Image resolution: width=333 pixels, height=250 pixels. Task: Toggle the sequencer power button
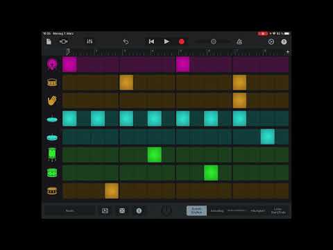point(166,210)
